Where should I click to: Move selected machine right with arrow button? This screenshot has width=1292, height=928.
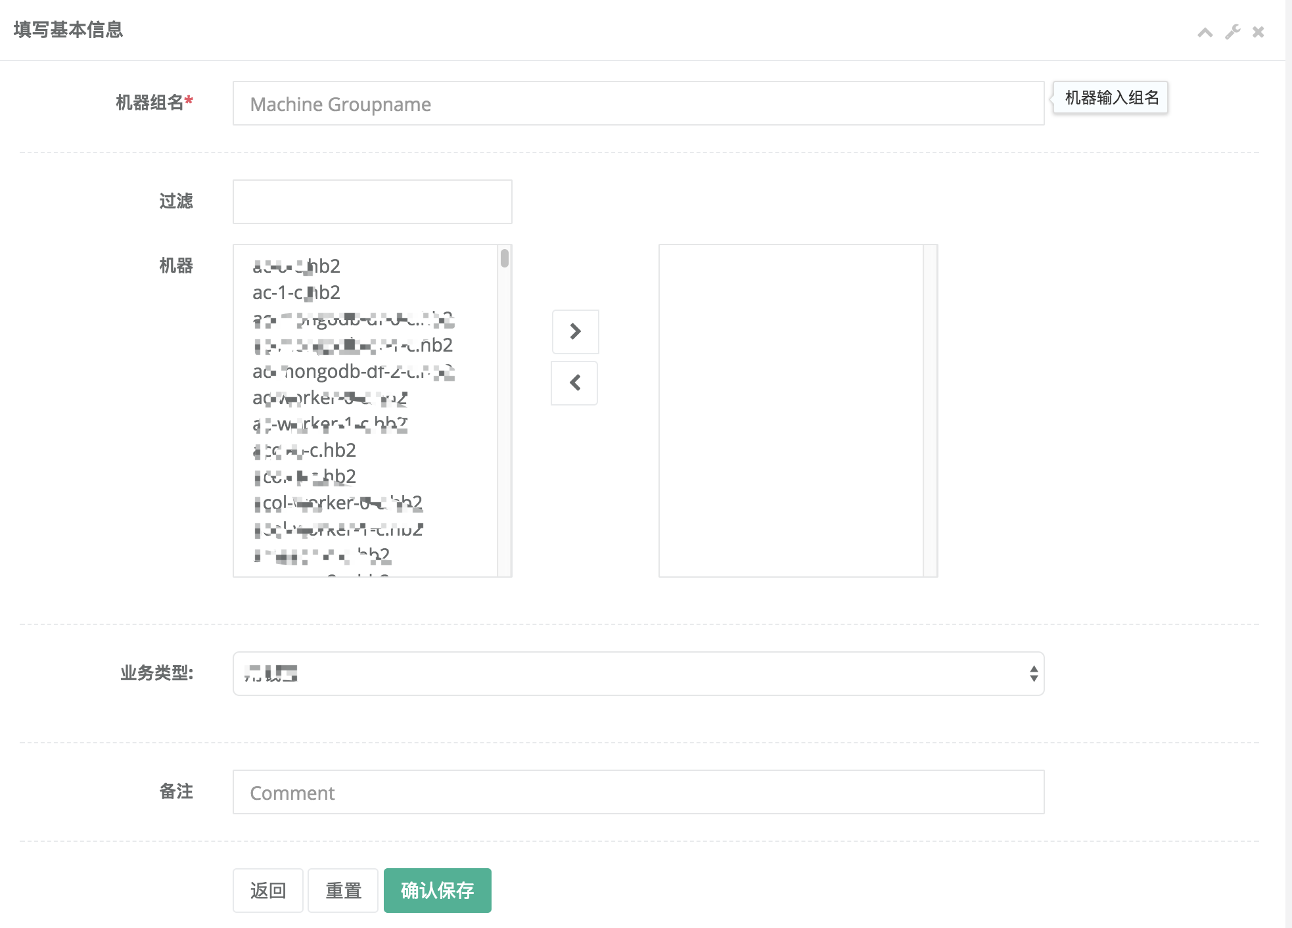point(575,331)
